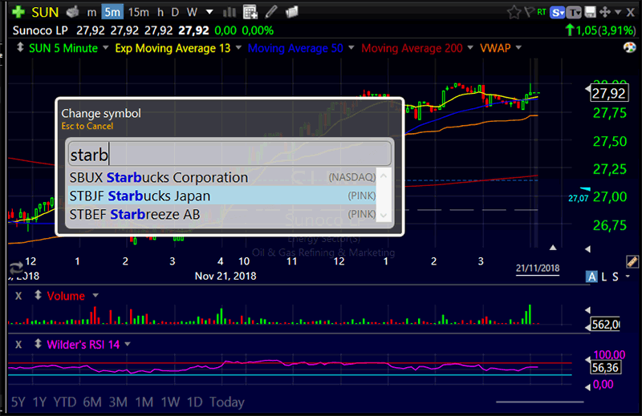The image size is (642, 416).
Task: Expand the SUN 5 Minute dropdown
Action: [106, 48]
